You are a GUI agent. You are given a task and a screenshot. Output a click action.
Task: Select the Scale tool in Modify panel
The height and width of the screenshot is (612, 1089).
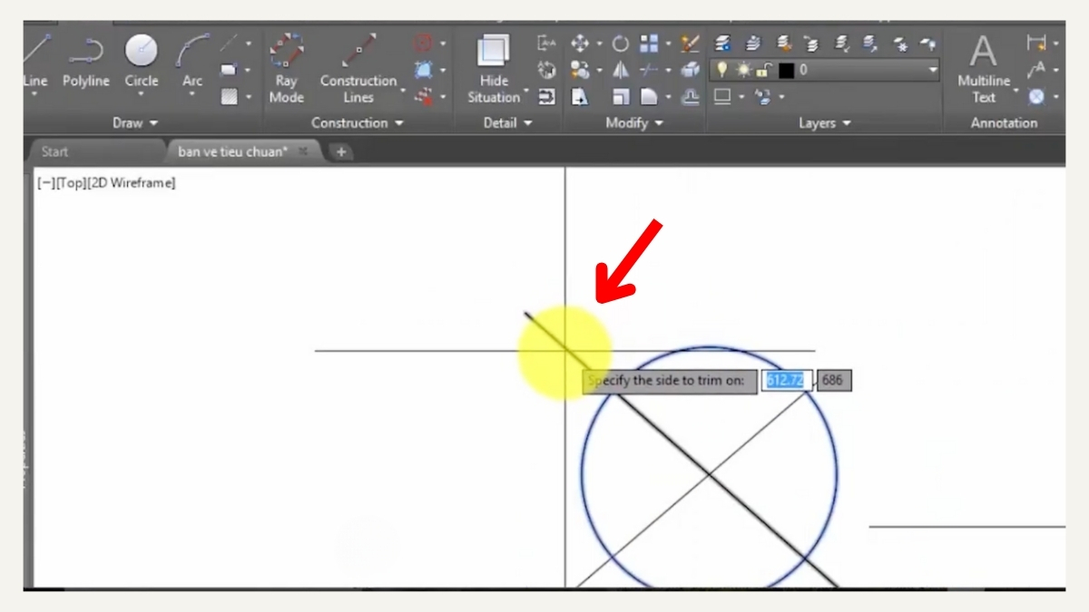(x=621, y=97)
